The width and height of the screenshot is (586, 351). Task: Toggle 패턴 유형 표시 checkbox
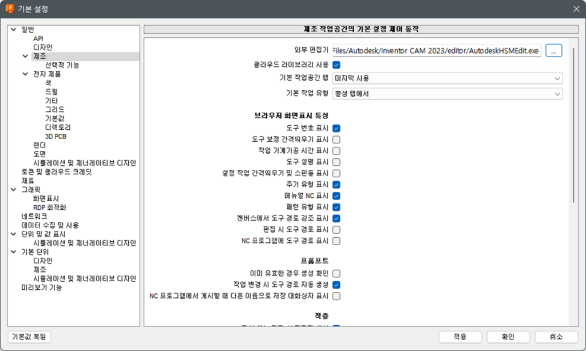click(x=336, y=207)
